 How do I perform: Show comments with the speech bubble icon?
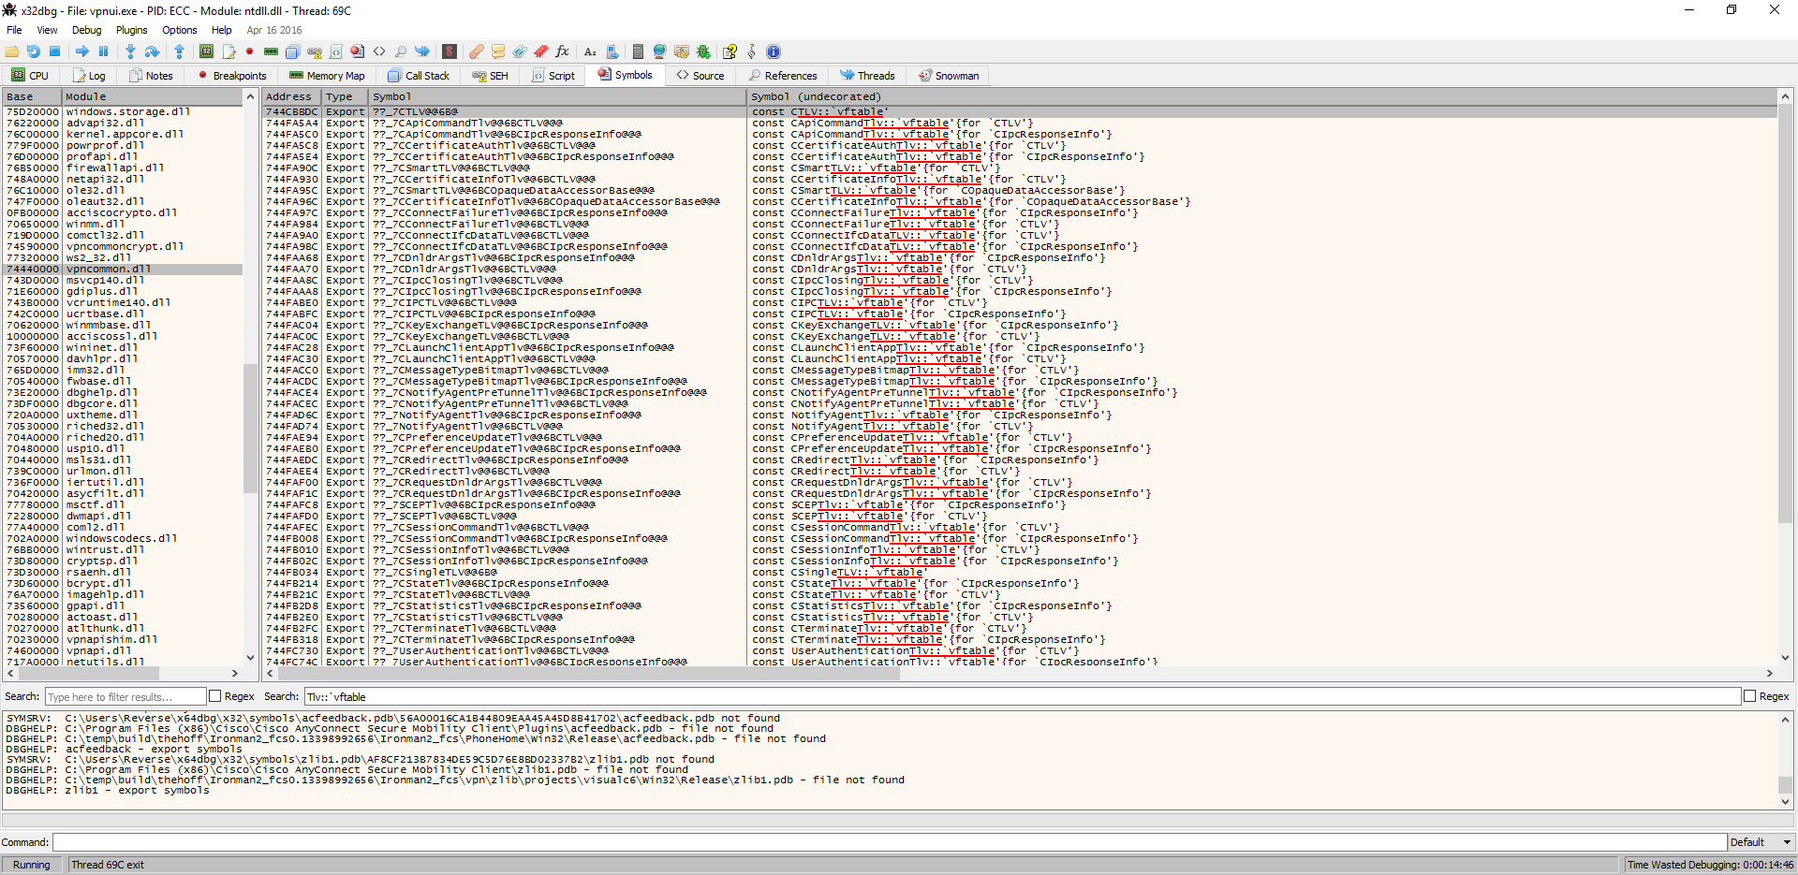[498, 51]
